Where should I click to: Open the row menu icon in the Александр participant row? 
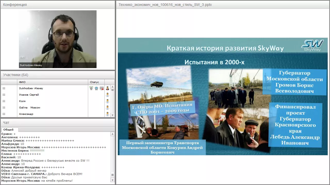point(4,114)
